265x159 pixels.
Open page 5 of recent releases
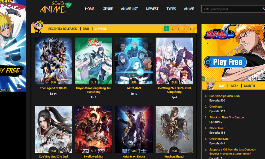tap(191, 29)
